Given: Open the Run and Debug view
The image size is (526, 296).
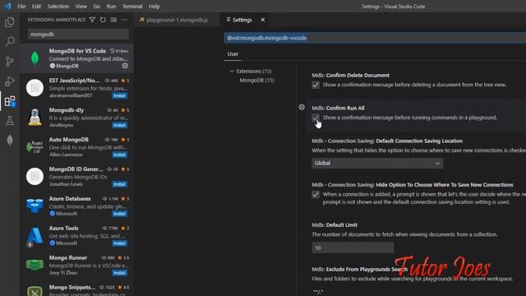Looking at the screenshot, I should pos(10,81).
